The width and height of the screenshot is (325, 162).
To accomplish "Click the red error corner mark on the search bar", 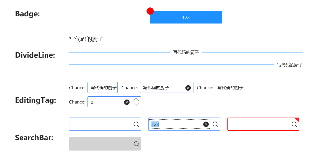I will pyautogui.click(x=298, y=119).
